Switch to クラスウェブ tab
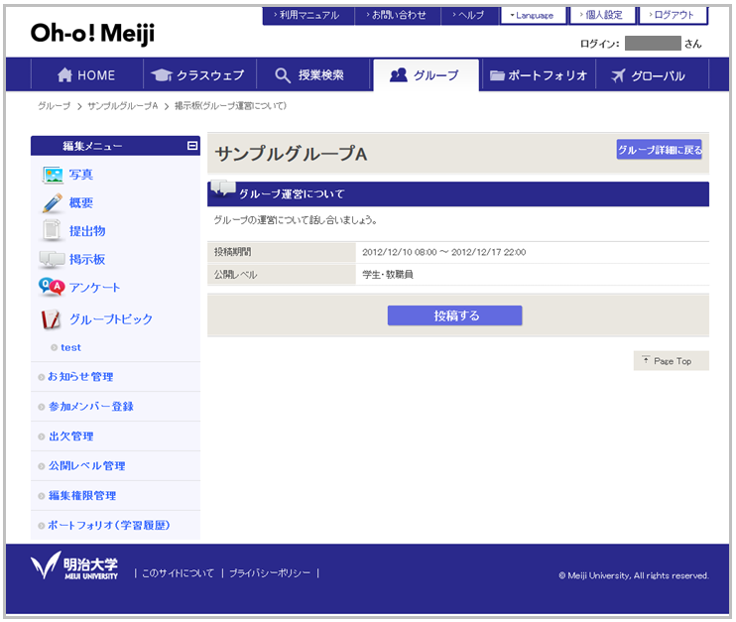This screenshot has height=622, width=736. (199, 75)
